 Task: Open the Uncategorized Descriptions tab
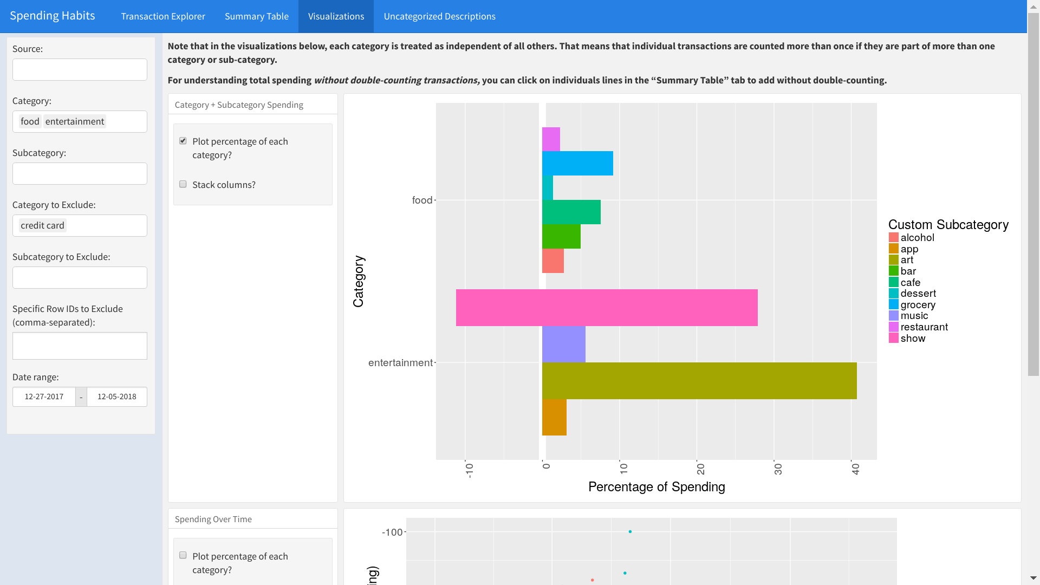(439, 16)
